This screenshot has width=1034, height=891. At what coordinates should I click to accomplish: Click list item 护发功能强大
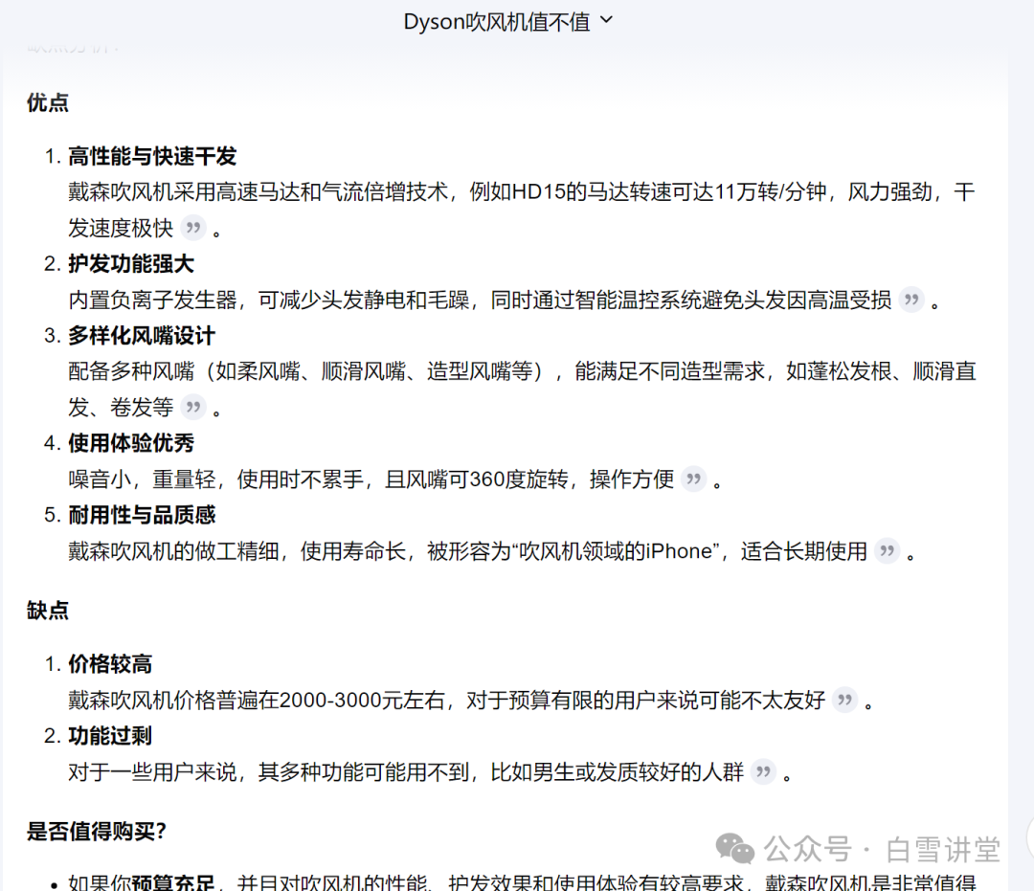(x=131, y=263)
